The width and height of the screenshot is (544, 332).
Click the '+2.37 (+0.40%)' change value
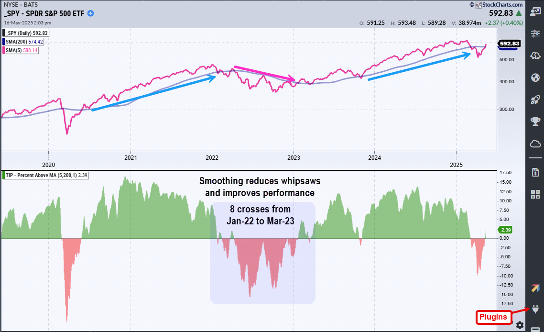(x=503, y=23)
